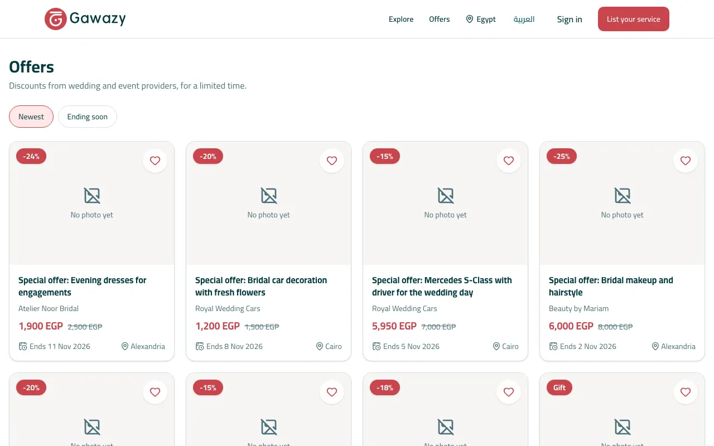
Task: Open the Evening dresses for engagements offer title
Action: [83, 287]
